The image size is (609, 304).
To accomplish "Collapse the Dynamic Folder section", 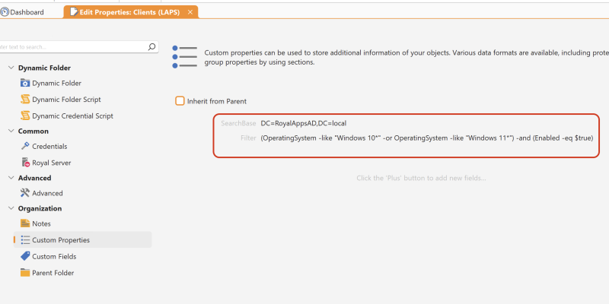I will (11, 68).
